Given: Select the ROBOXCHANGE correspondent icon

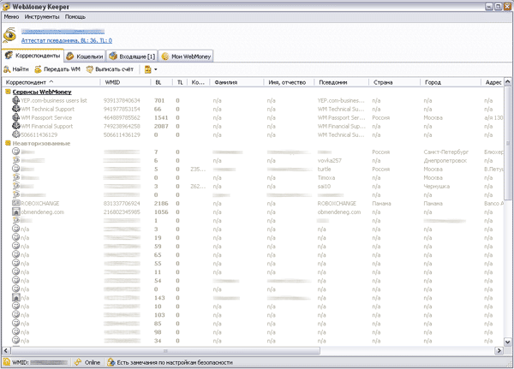Looking at the screenshot, I should point(15,203).
